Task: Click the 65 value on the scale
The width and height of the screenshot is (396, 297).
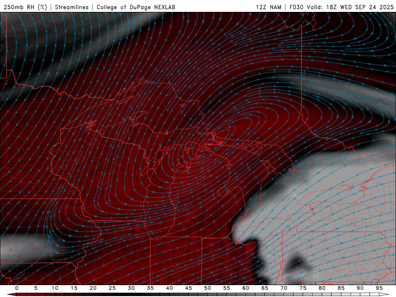Action: (x=265, y=288)
